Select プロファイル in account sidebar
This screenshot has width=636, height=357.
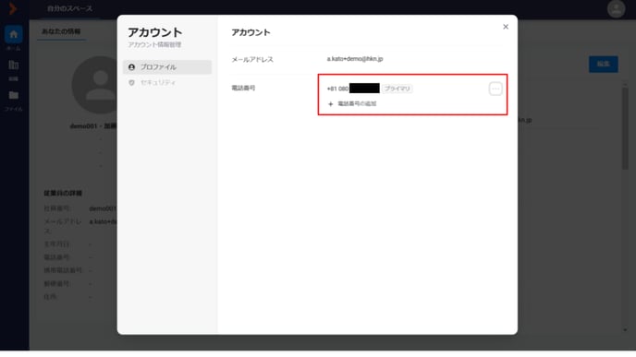167,67
